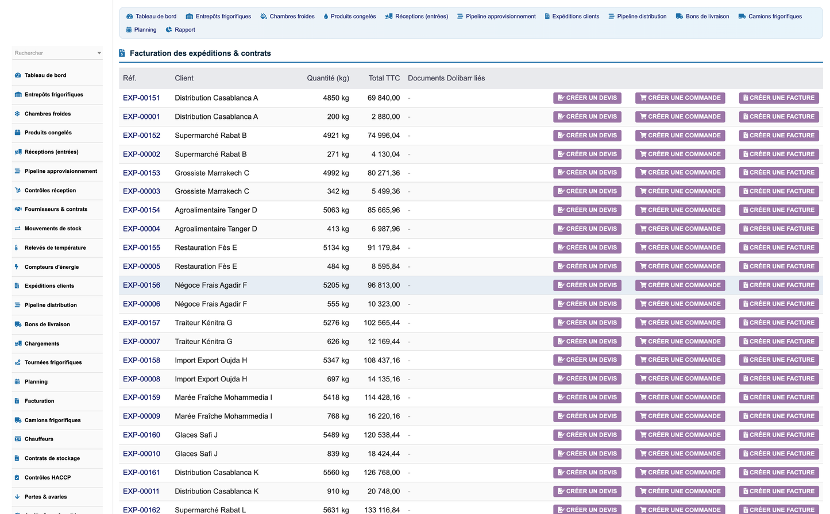Open shipment link EXP-00157
Image resolution: width=830 pixels, height=514 pixels.
coord(141,323)
